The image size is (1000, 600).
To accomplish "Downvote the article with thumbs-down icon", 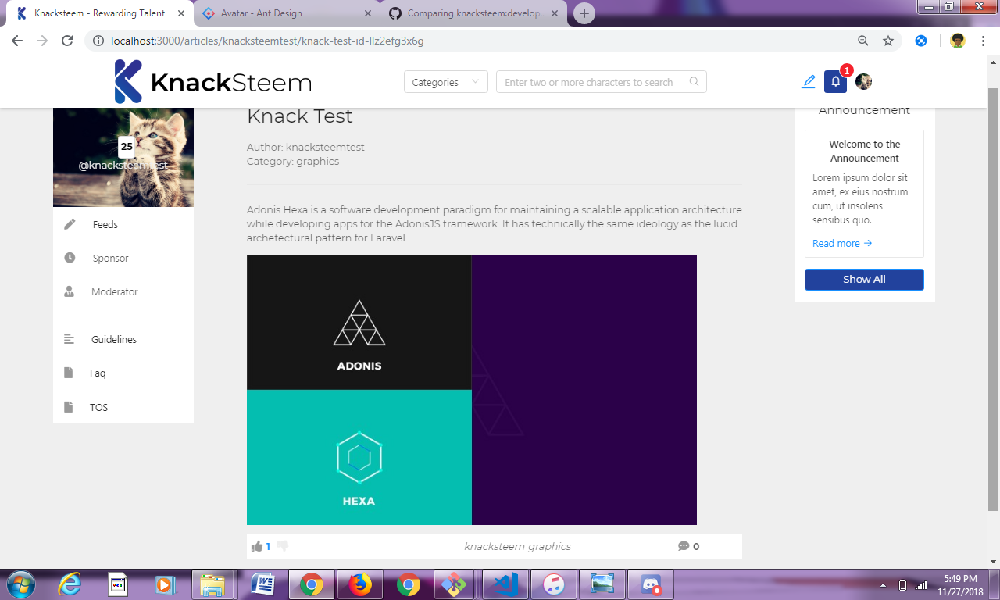I will (283, 546).
